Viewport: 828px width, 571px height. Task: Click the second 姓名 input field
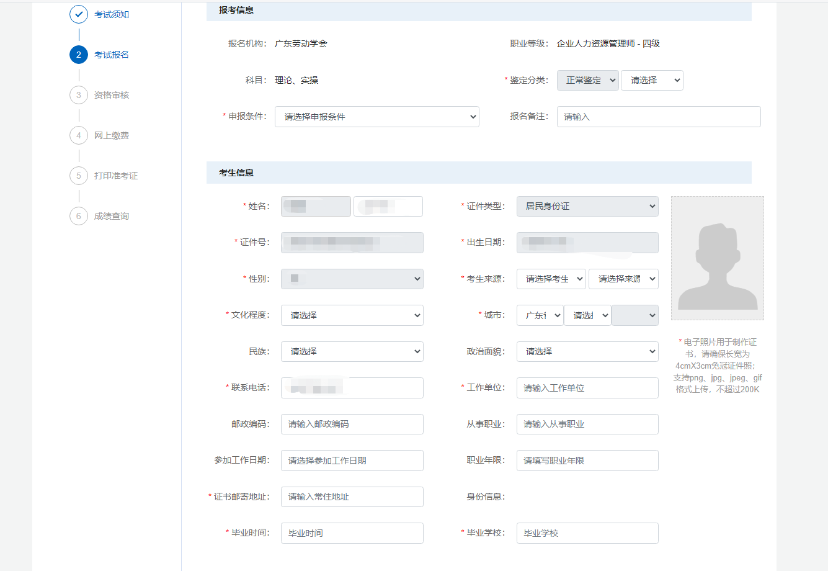tap(388, 206)
